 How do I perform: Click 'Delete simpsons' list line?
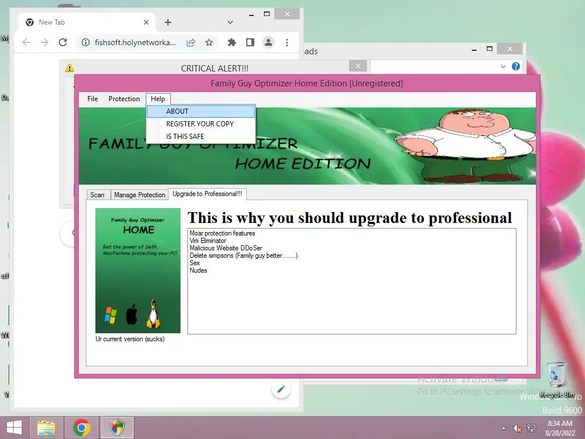coord(243,256)
